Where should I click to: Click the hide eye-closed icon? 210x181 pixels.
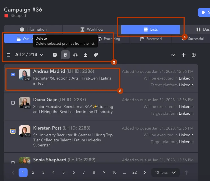(173, 55)
